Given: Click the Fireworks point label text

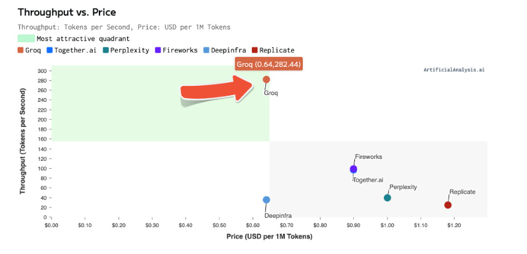Looking at the screenshot, I should click(368, 157).
